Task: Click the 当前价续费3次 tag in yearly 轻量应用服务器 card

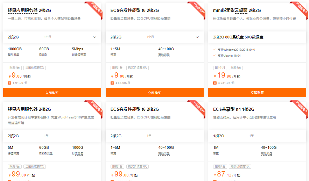Action: 35,166
